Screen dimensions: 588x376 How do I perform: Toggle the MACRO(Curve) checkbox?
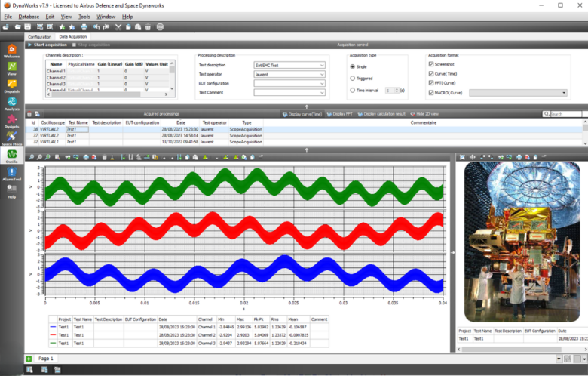[431, 92]
